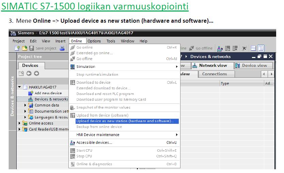This screenshot has height=173, width=284.
Task: Click the cross-reference X toolbar icon
Action: [244, 48]
